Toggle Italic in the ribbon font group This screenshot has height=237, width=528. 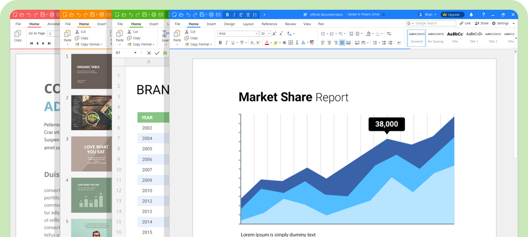pos(227,42)
